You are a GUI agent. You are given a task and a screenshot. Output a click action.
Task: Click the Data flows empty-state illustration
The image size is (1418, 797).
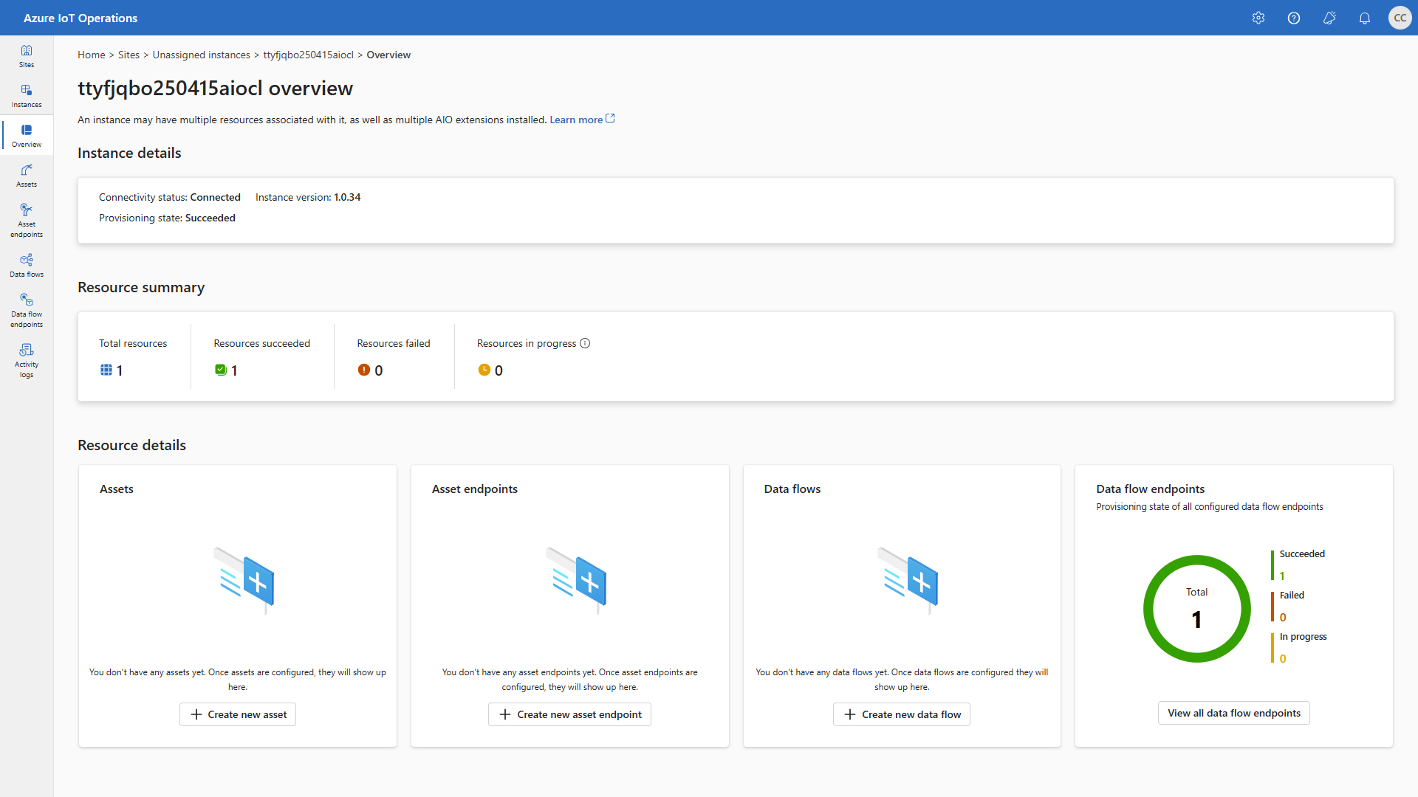(908, 581)
